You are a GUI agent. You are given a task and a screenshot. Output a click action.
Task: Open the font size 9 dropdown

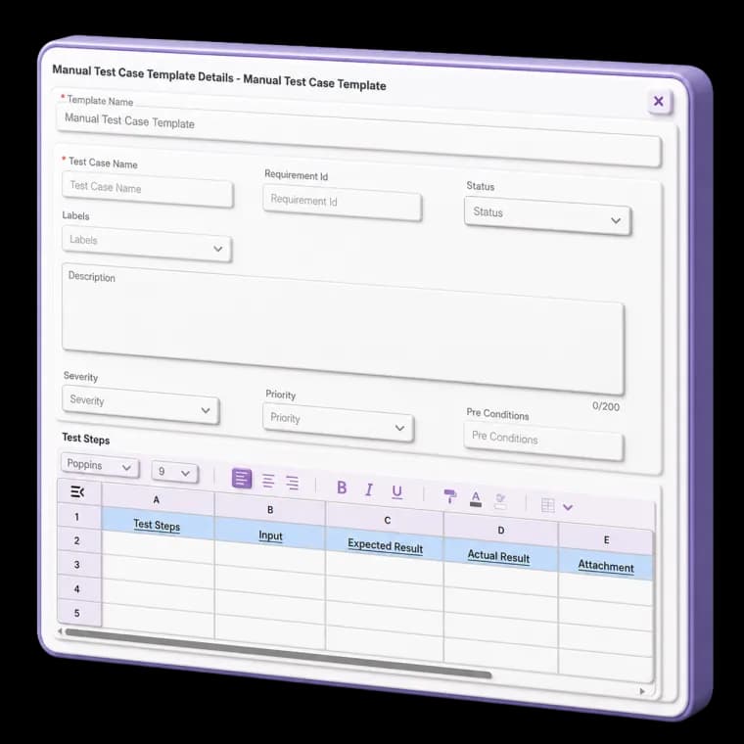(174, 472)
